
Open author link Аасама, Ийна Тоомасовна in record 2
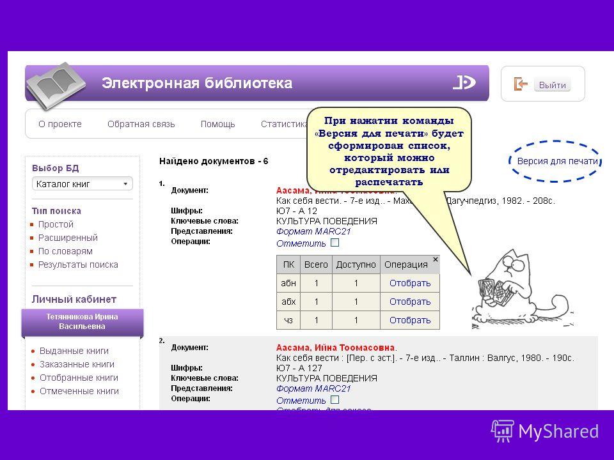(335, 348)
